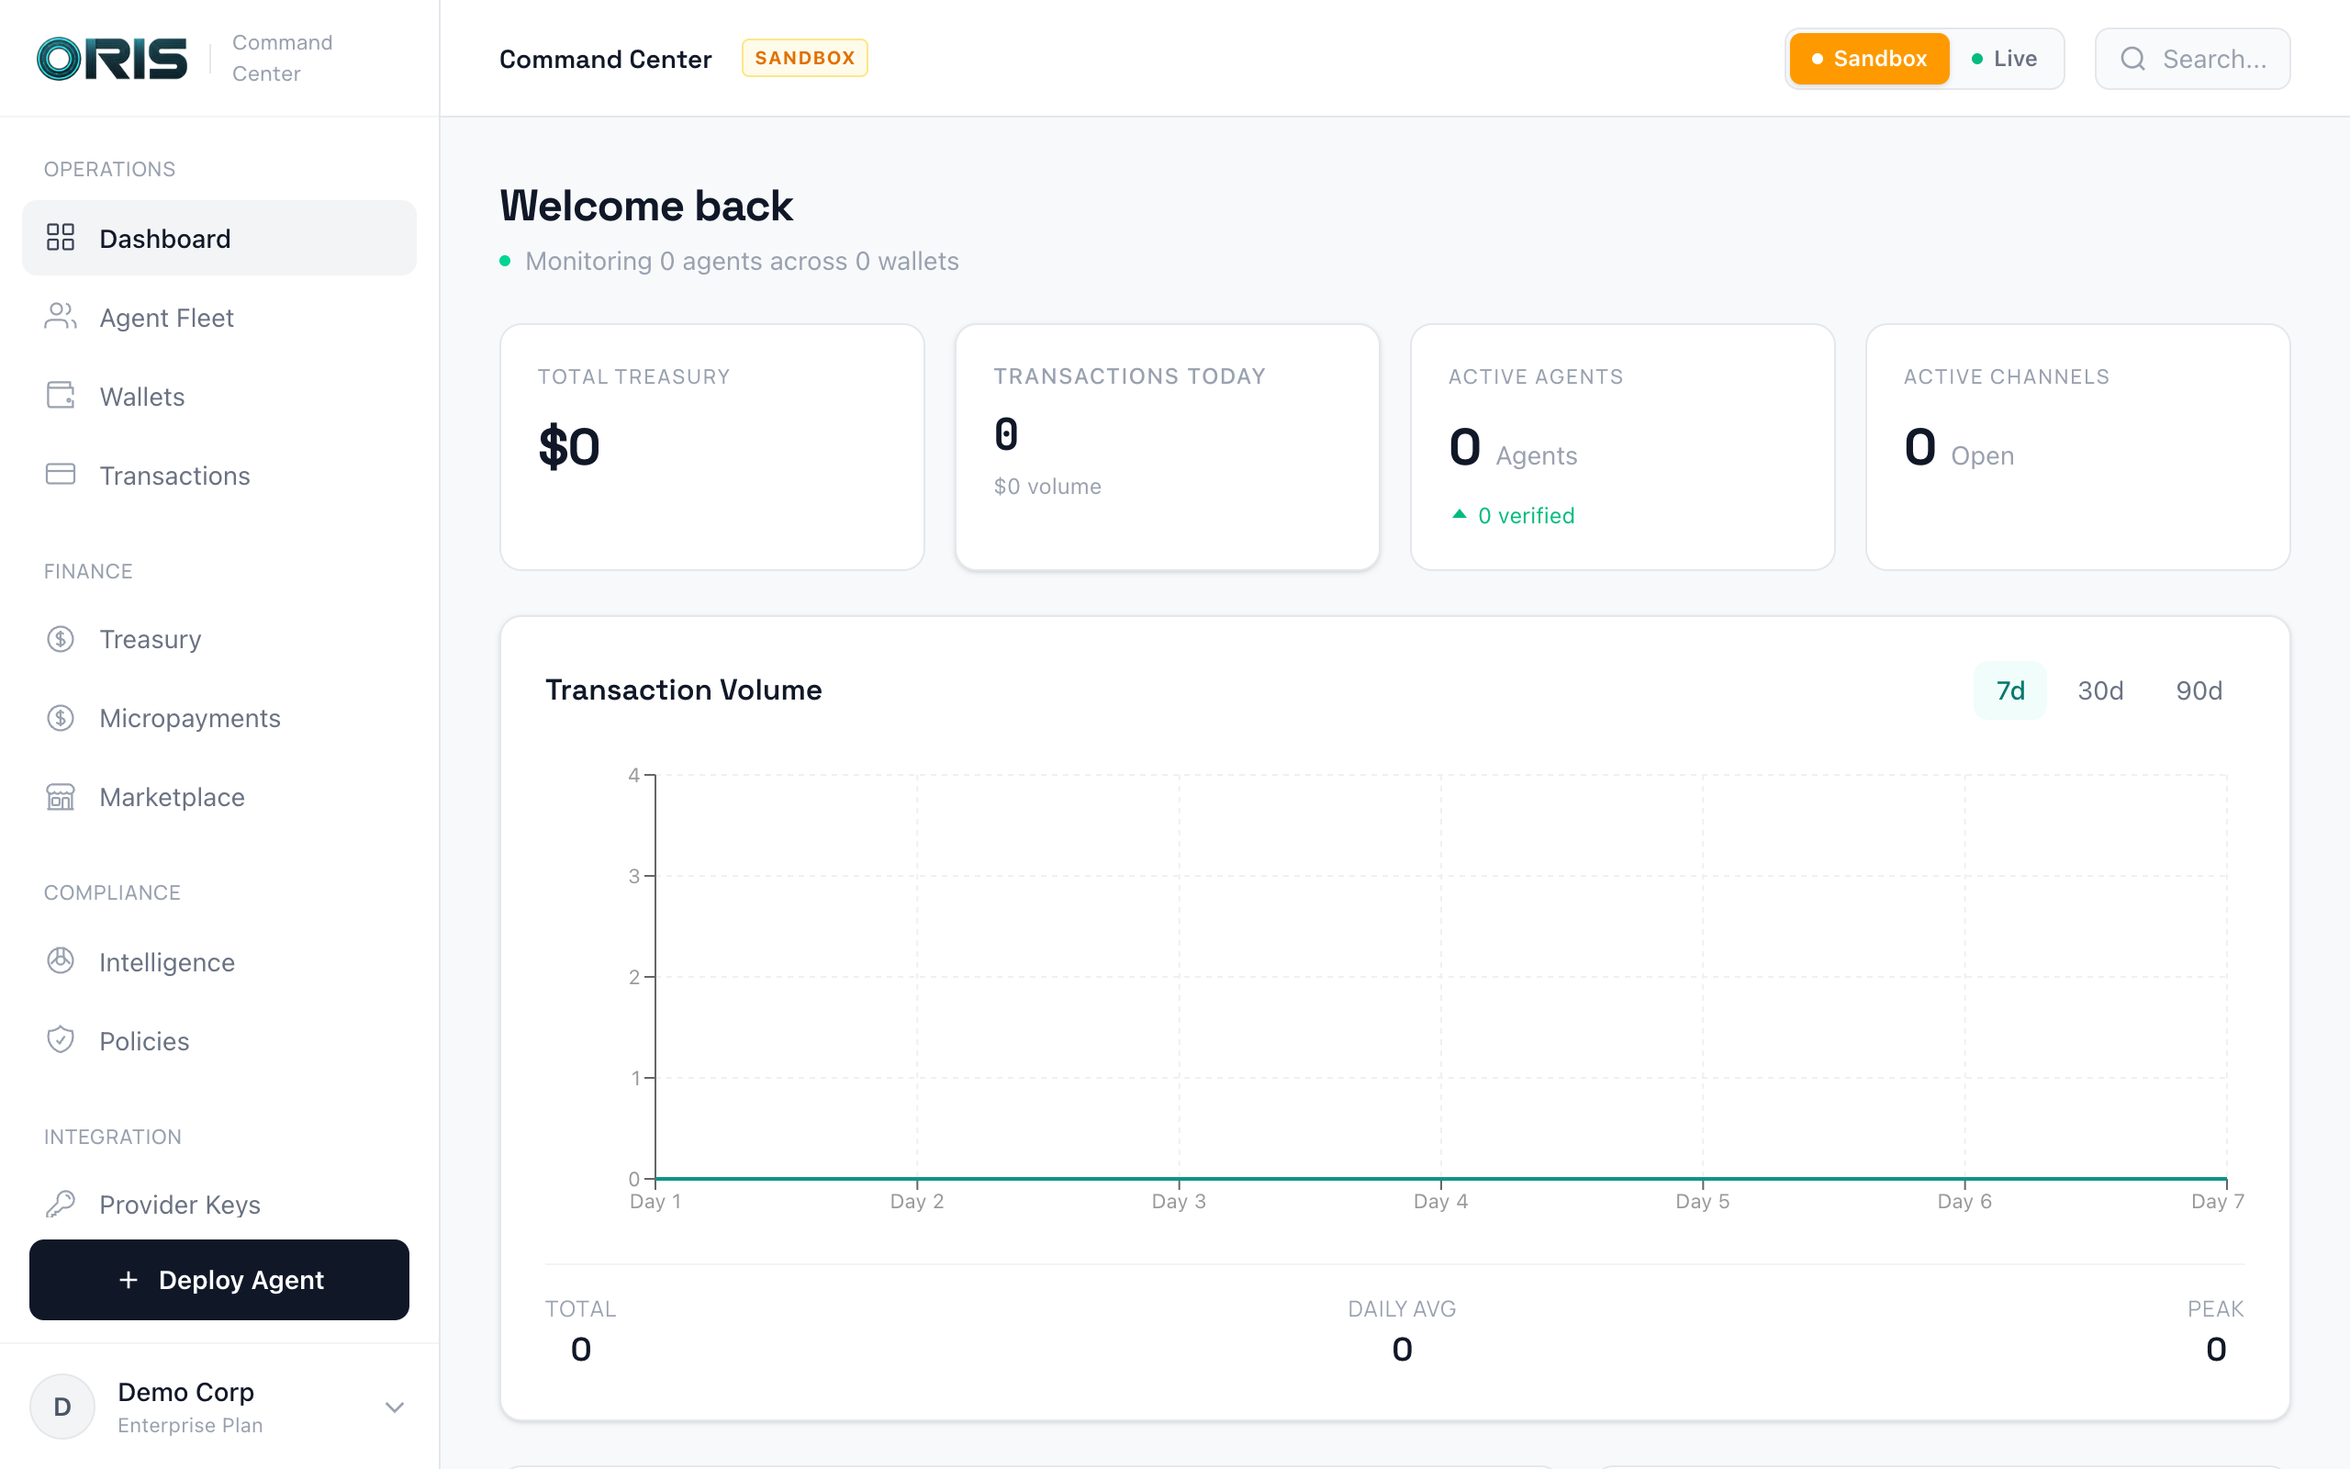Expand the Demo Corp account chevron

coord(394,1407)
